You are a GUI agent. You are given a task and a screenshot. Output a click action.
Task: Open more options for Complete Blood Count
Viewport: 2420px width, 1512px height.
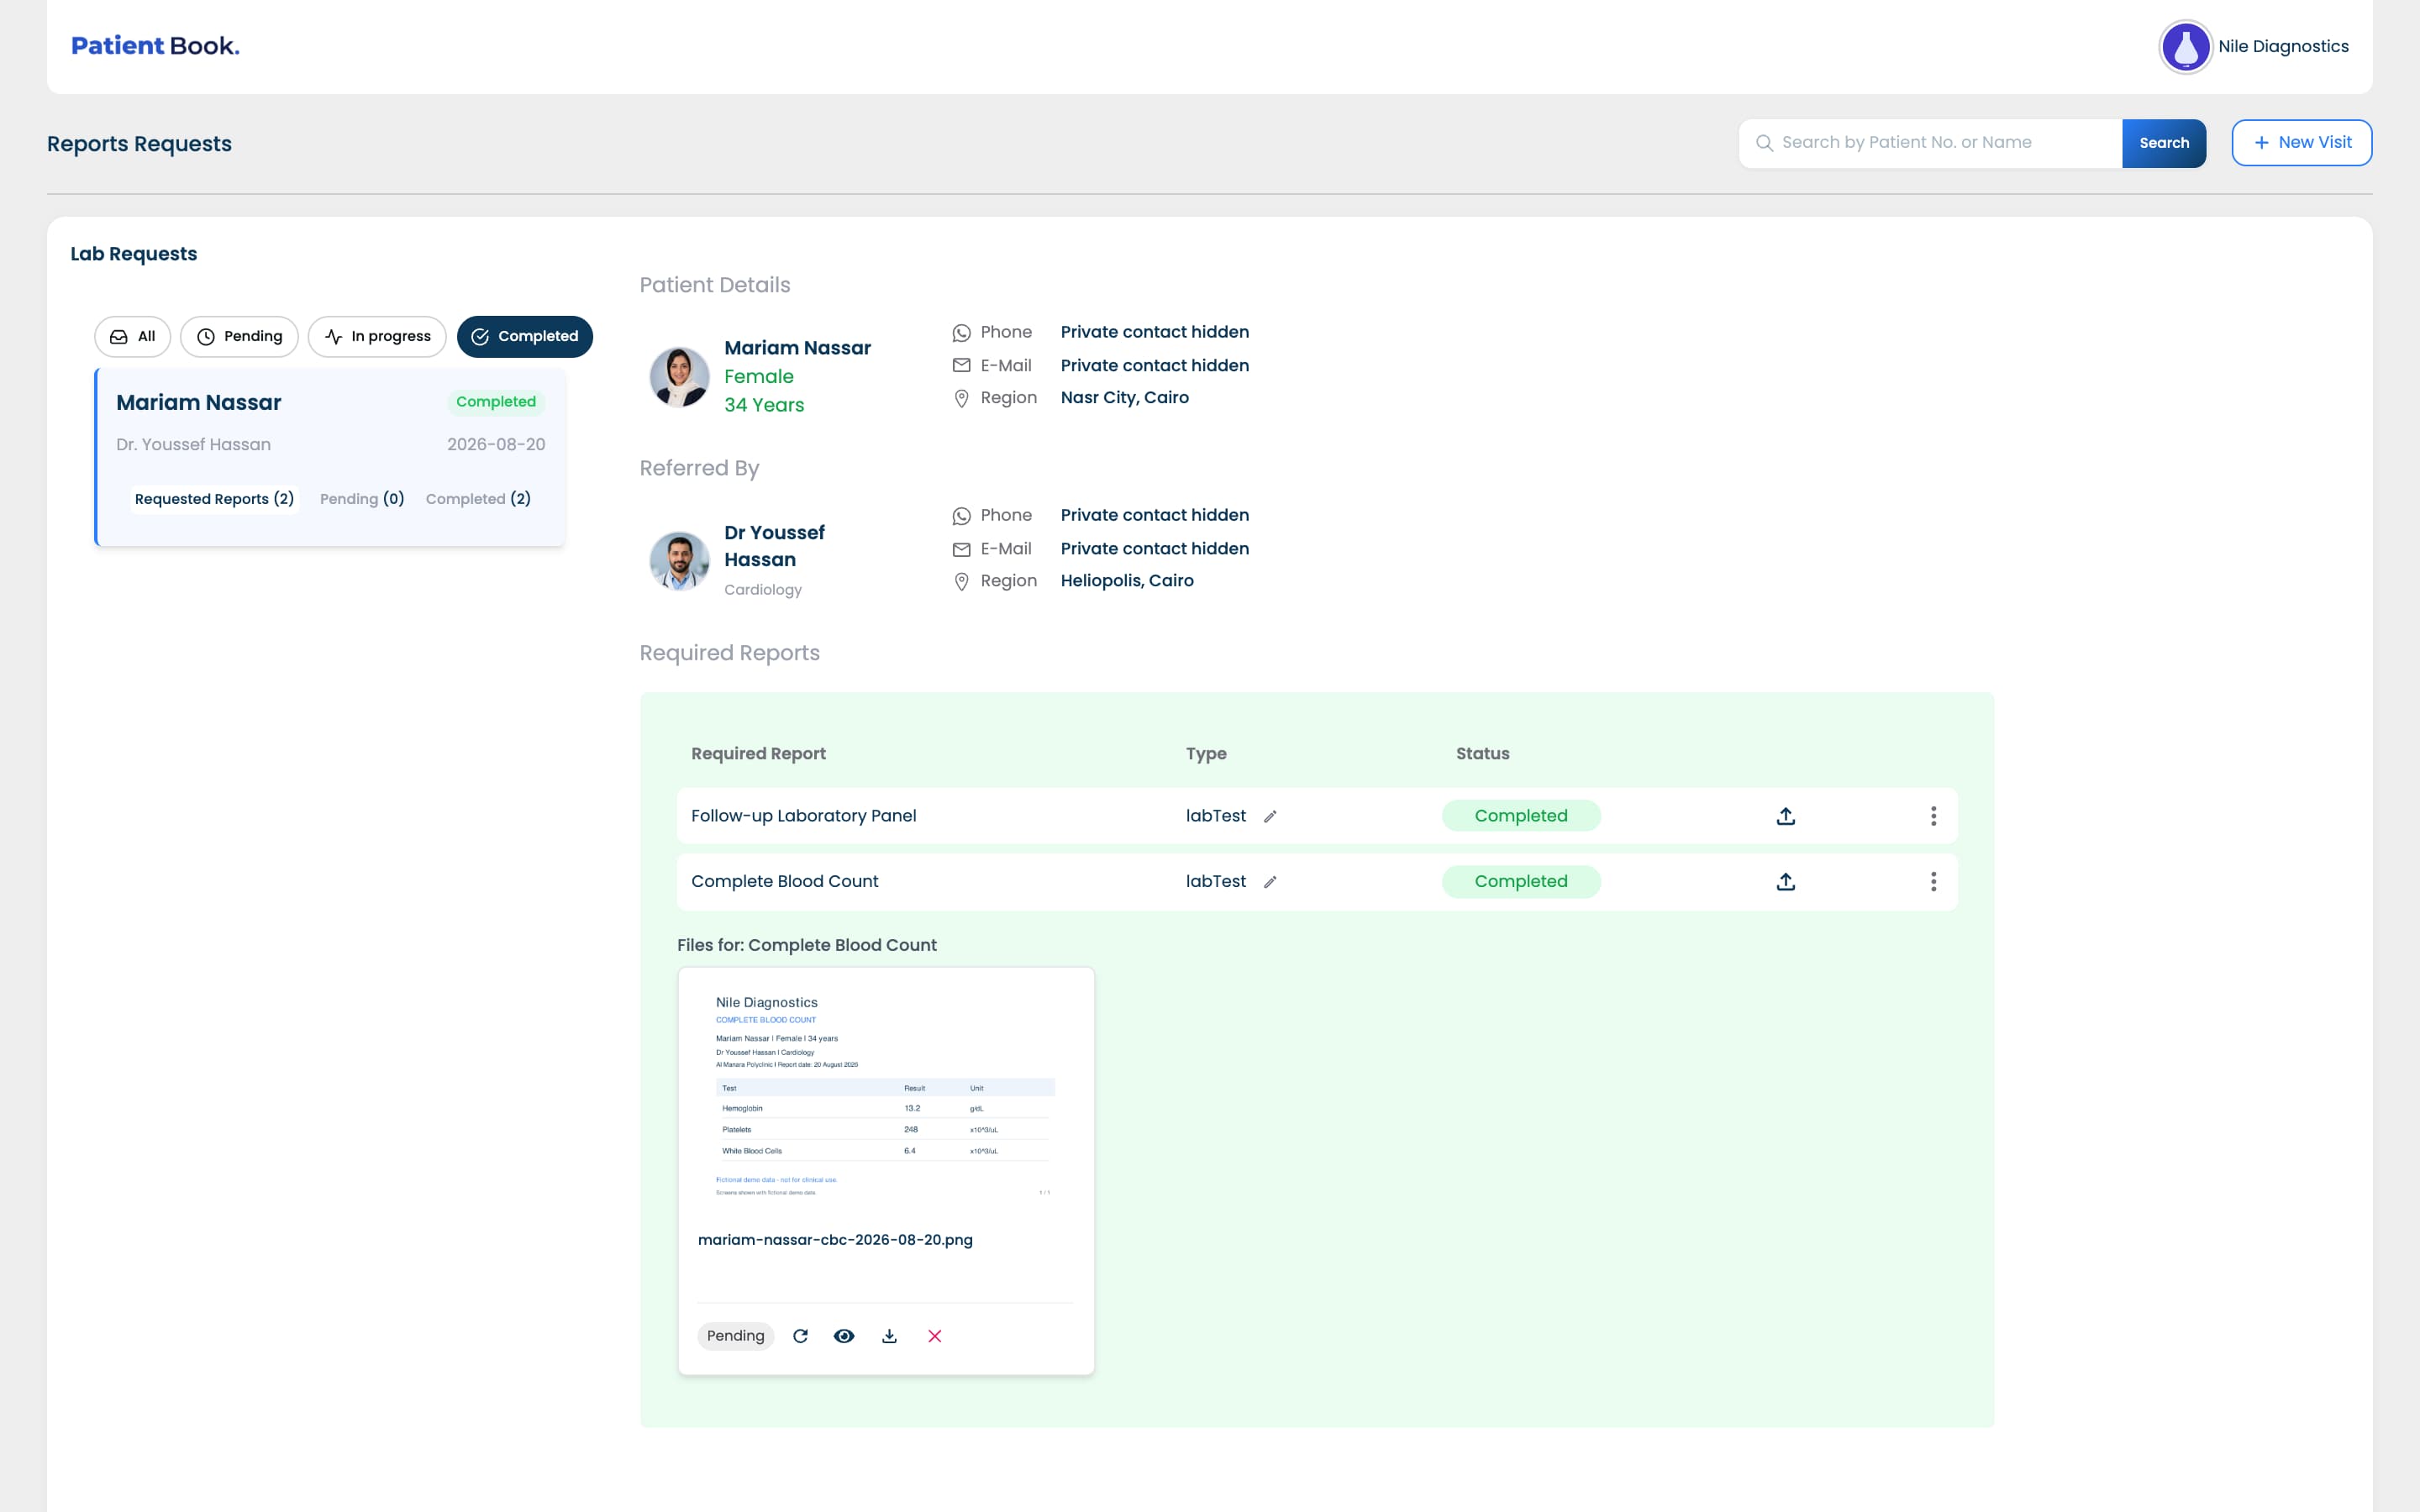tap(1933, 881)
